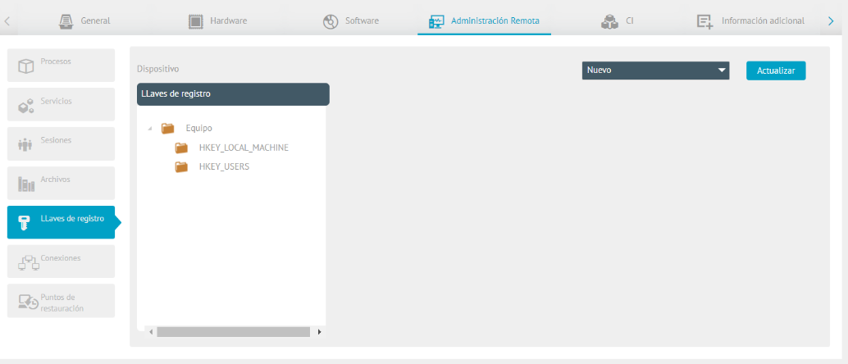The image size is (848, 364).
Task: Select the LLaves de registro sidebar button
Action: 62,222
